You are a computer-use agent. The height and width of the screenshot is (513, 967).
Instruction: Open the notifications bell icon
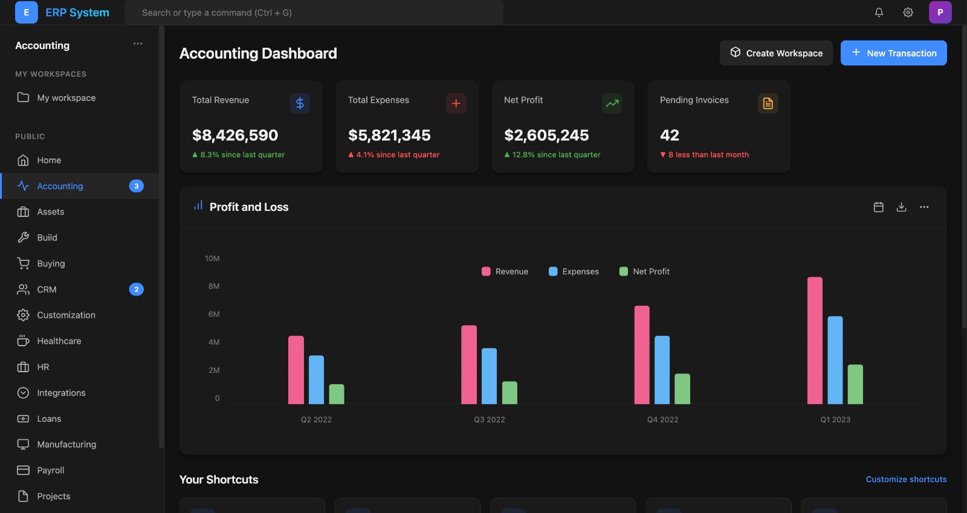pyautogui.click(x=879, y=12)
